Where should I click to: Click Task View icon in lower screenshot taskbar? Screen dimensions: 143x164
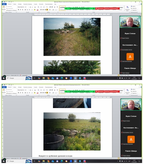tap(34, 161)
